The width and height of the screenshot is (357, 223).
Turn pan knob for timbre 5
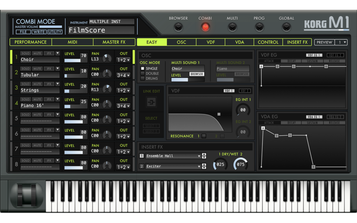[107, 120]
